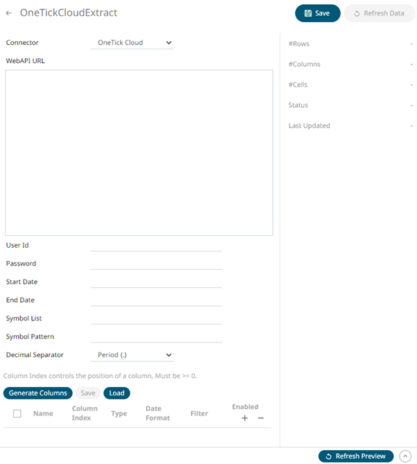Click the Start Date input
The width and height of the screenshot is (417, 464).
coord(156,282)
